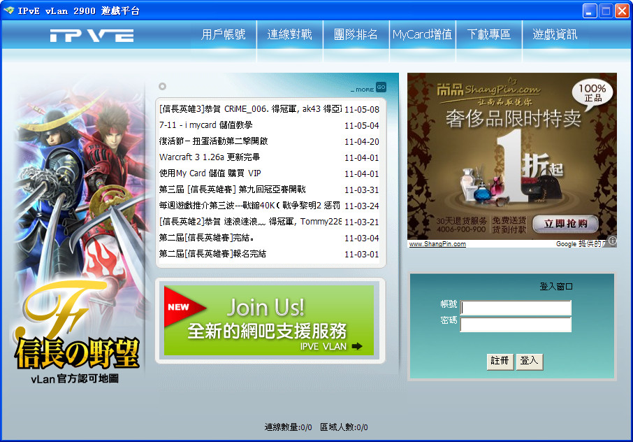Click the ad info icon on ShangPin banner
The height and width of the screenshot is (442, 633).
[613, 241]
